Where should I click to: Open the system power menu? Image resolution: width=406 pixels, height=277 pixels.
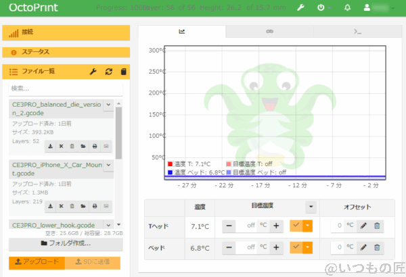[322, 8]
